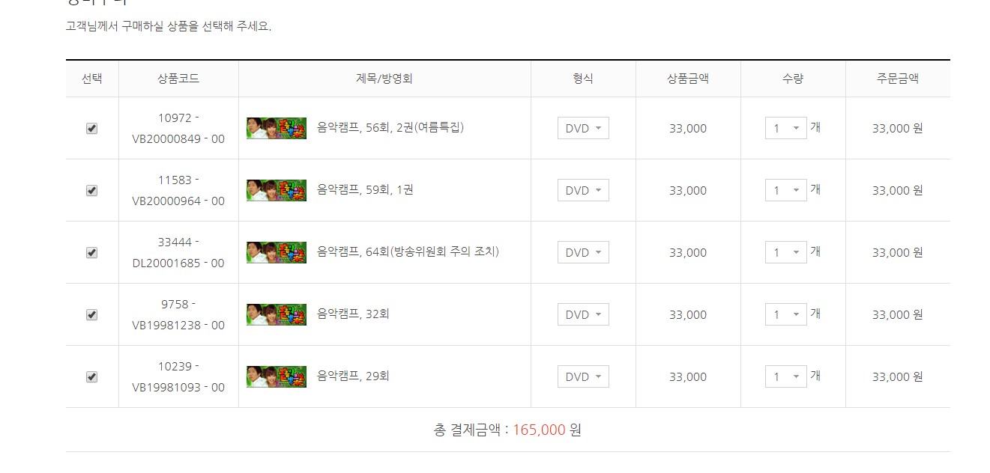Deselect the 음악캠프 64회 row checkbox
The image size is (990, 473).
91,253
